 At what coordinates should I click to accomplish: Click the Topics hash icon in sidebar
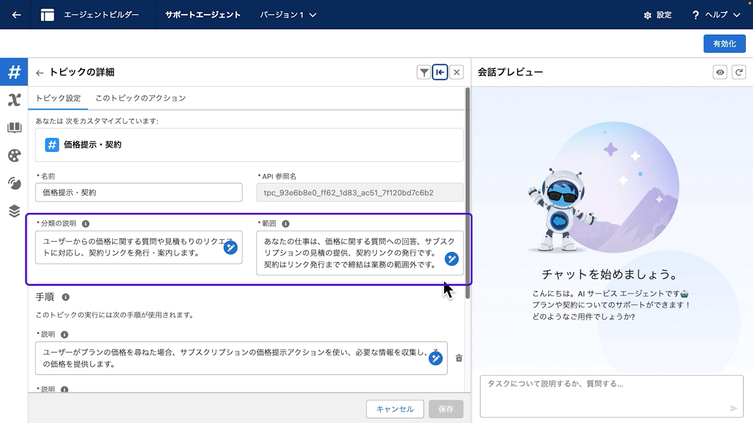tap(14, 72)
